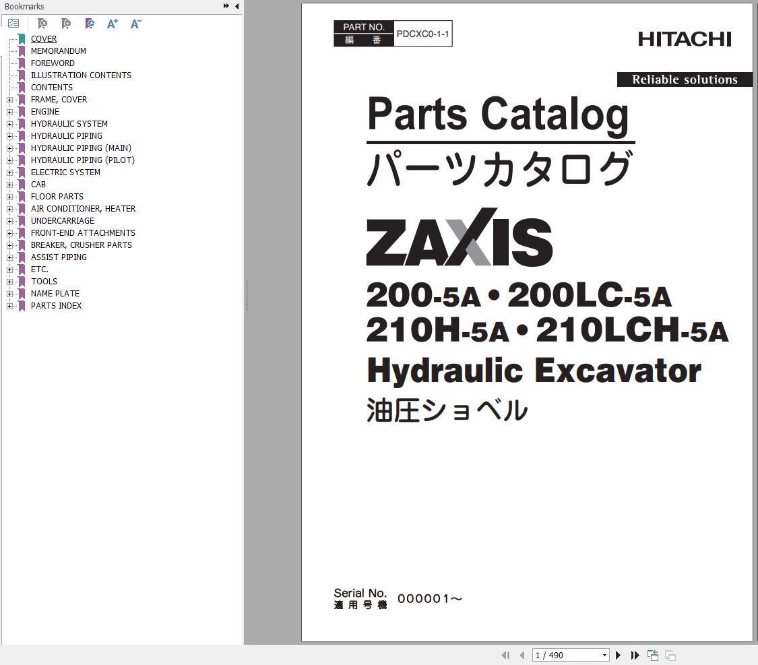
Task: Click the TOOLS bookmark ribbon icon
Action: click(22, 281)
